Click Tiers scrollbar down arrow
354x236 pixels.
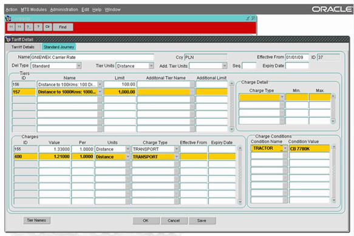tap(231, 129)
